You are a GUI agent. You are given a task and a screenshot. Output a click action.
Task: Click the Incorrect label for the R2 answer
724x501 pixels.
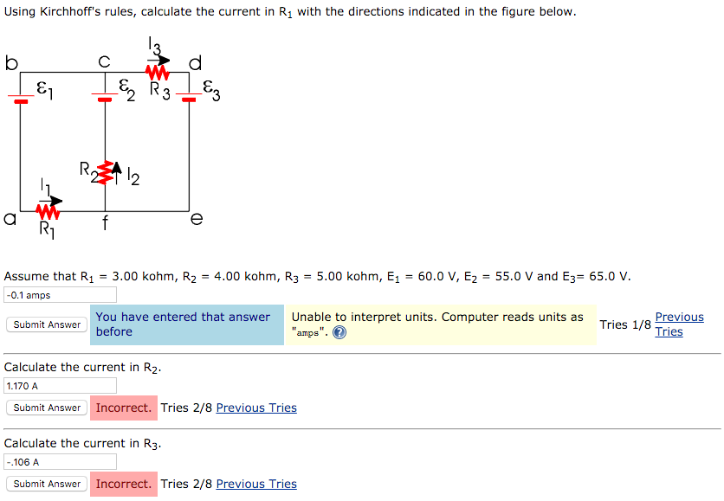[123, 407]
